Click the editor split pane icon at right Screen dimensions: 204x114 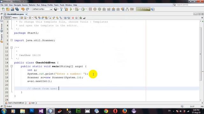click(x=202, y=18)
